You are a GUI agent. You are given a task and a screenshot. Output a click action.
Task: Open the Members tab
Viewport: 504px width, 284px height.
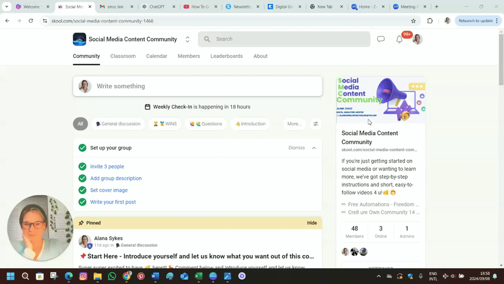point(189,56)
